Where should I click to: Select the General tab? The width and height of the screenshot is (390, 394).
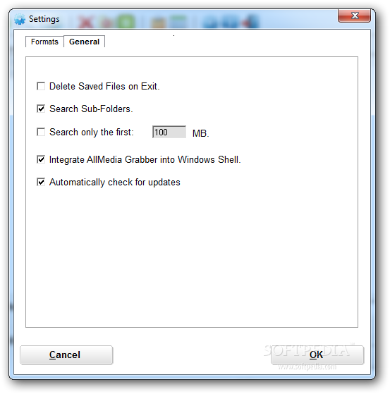84,42
